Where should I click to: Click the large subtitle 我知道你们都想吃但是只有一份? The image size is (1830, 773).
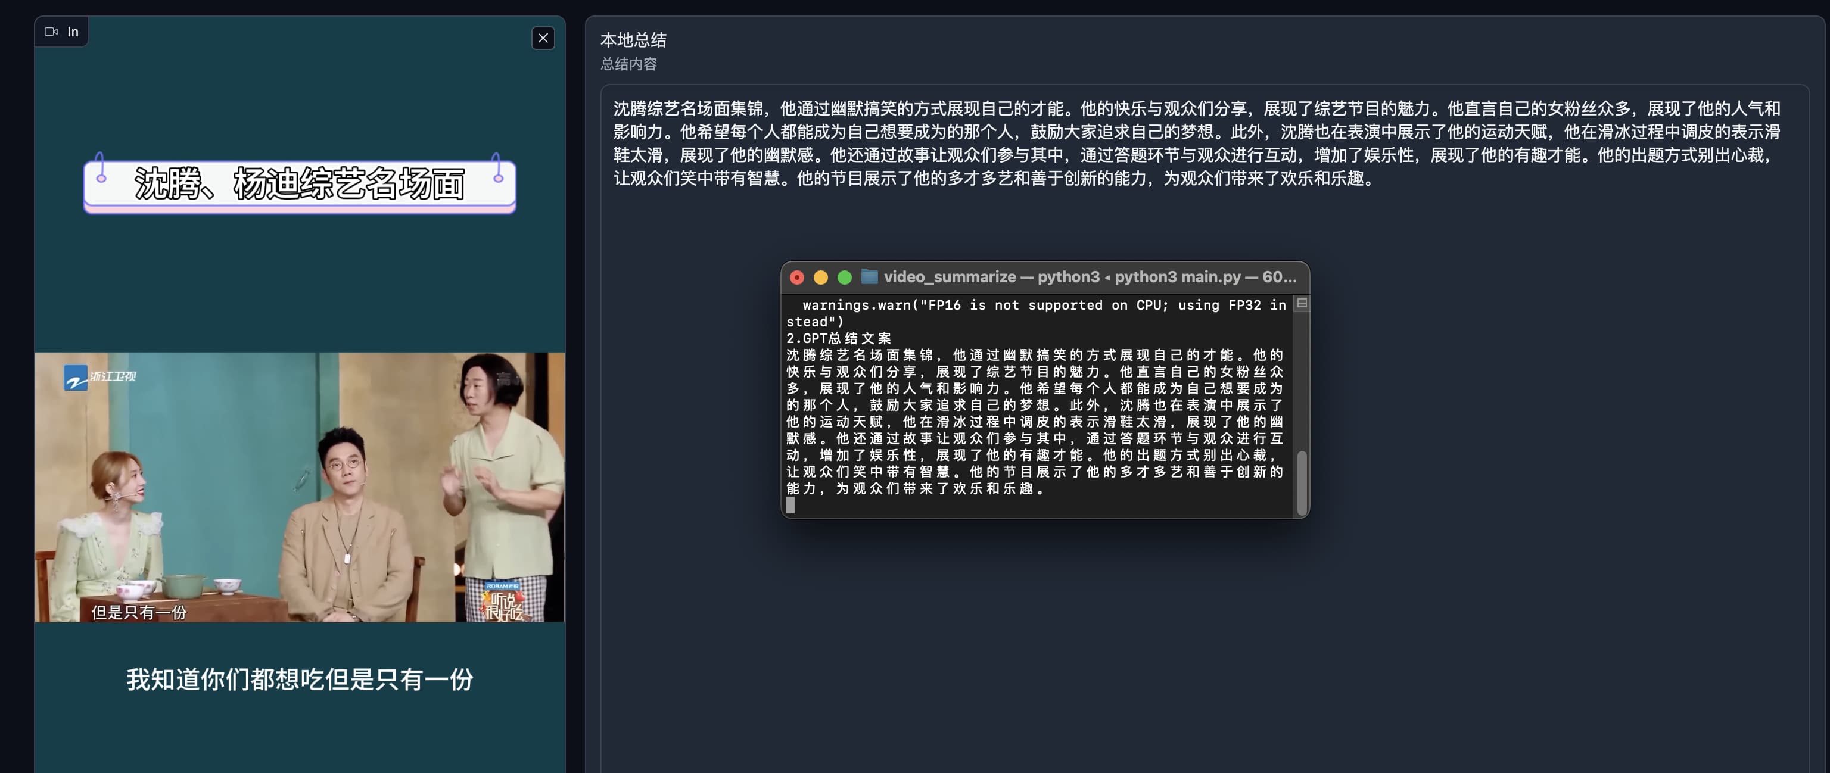tap(299, 680)
